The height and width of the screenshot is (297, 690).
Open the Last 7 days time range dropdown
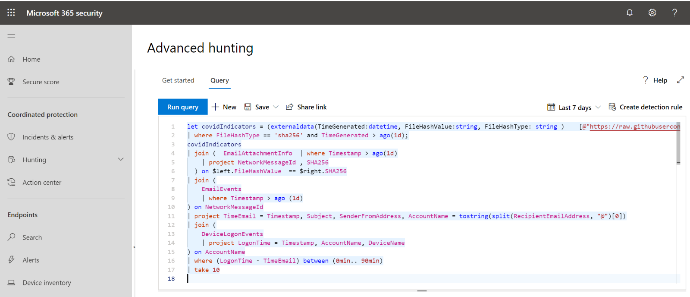coord(575,107)
